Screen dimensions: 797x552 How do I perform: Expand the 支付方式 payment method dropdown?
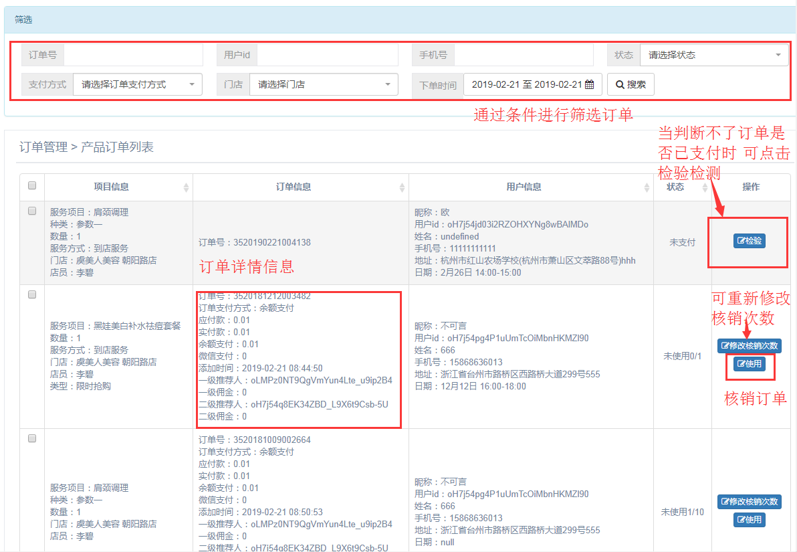(x=137, y=85)
